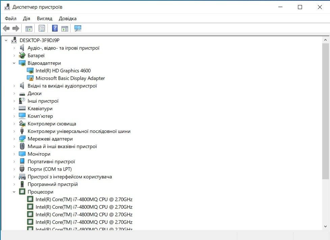Expand Вхідні та вихідні аудіопристрої
Screen dimensions: 330x240
[14, 86]
